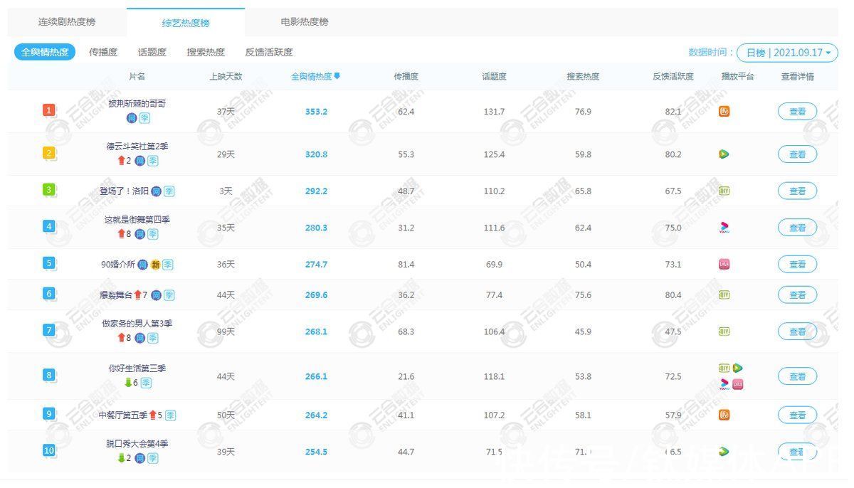Screen dimensions: 854x488
Task: Click the 新 badge beside 90婚介所
Action: click(x=155, y=265)
